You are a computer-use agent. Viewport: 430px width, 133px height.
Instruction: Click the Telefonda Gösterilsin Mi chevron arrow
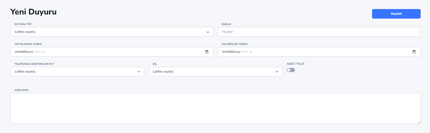[x=139, y=72]
